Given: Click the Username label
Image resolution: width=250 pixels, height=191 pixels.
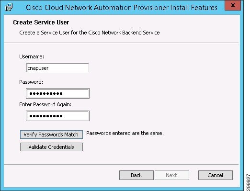Looking at the screenshot, I should (x=32, y=56).
